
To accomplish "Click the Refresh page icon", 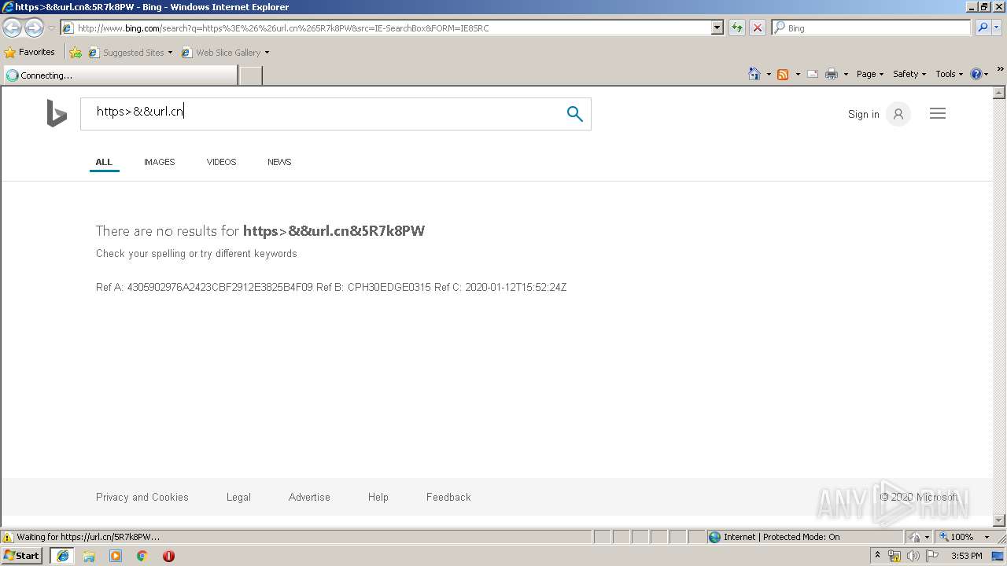I will tap(737, 28).
